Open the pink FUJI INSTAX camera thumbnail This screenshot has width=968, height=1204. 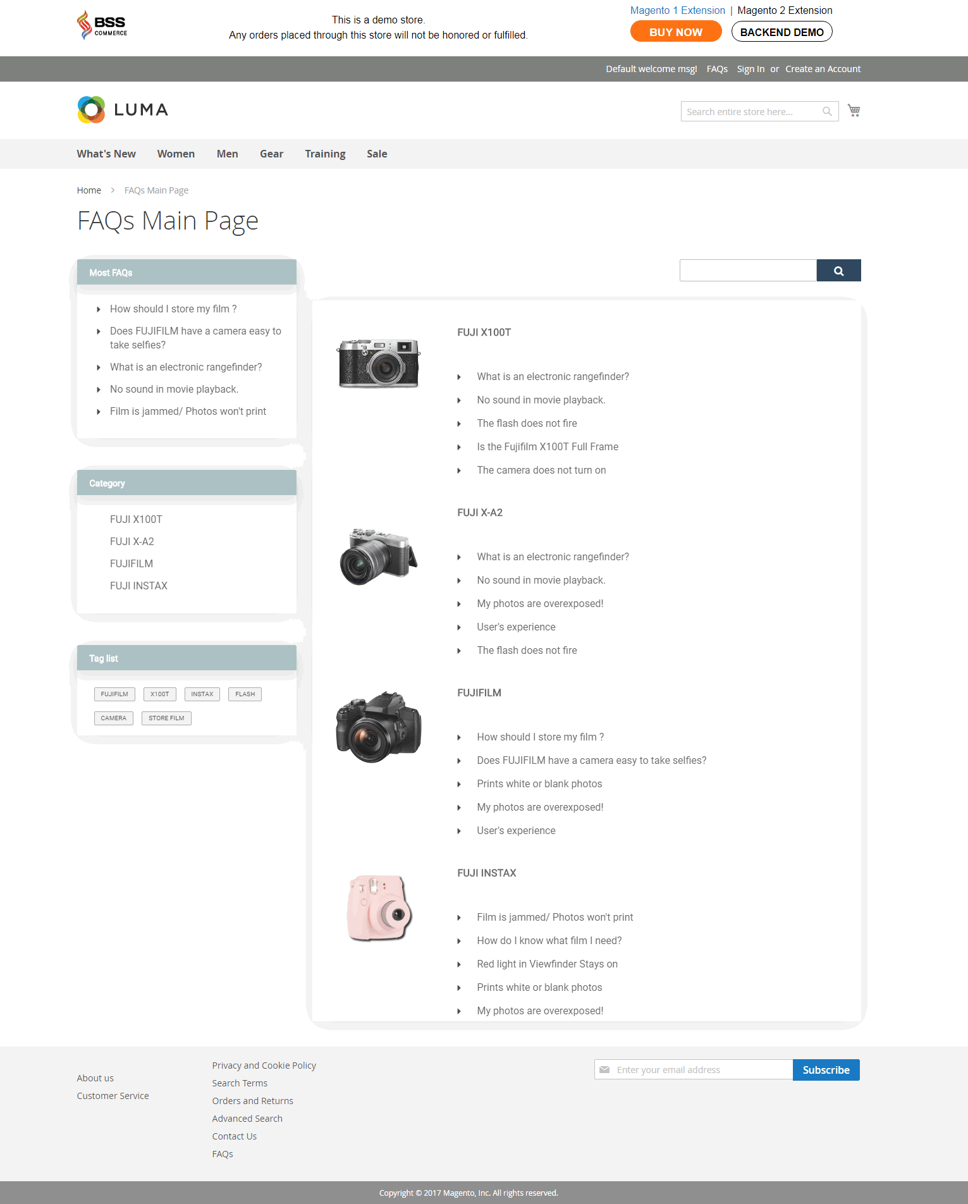pyautogui.click(x=379, y=908)
